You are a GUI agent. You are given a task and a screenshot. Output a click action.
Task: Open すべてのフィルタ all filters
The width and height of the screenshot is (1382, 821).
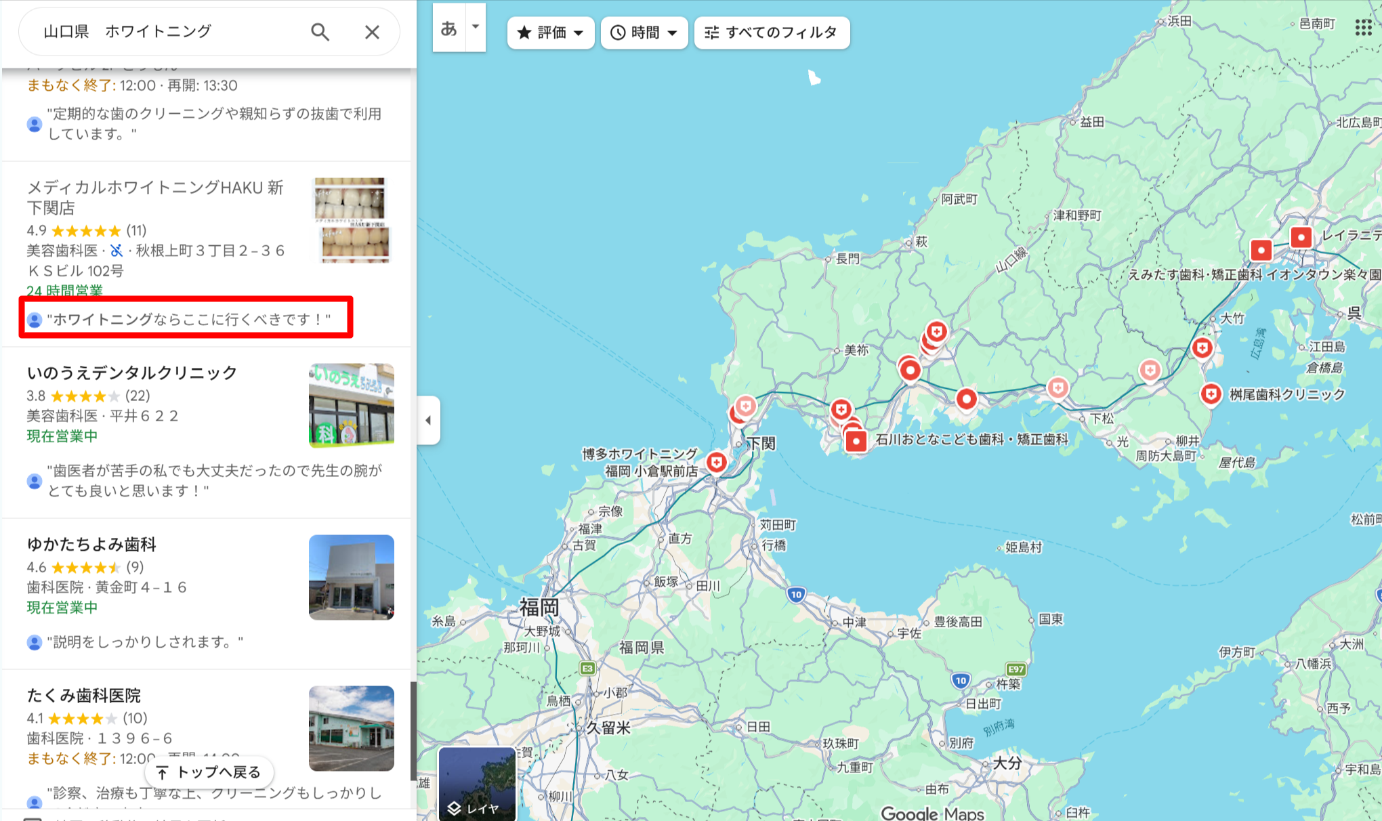click(x=772, y=33)
